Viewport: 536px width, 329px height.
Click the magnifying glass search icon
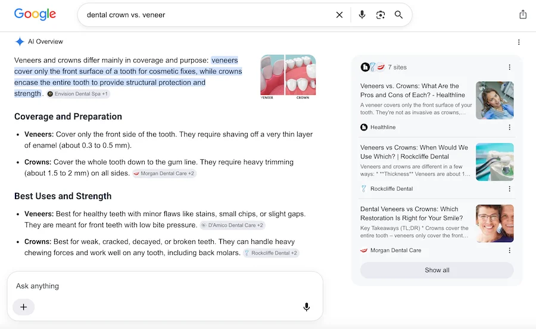pos(398,15)
